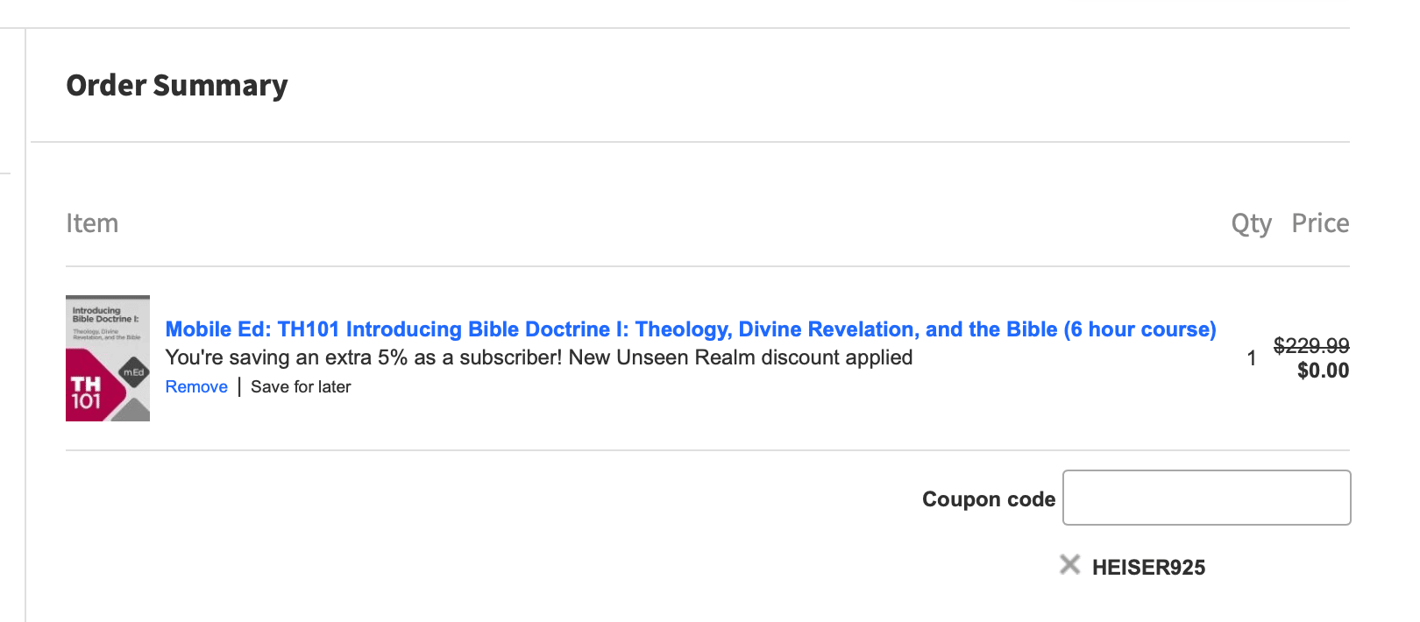Screen dimensions: 1420x622
Task: Remove the HEISER925 coupon with the X icon
Action: point(1069,565)
